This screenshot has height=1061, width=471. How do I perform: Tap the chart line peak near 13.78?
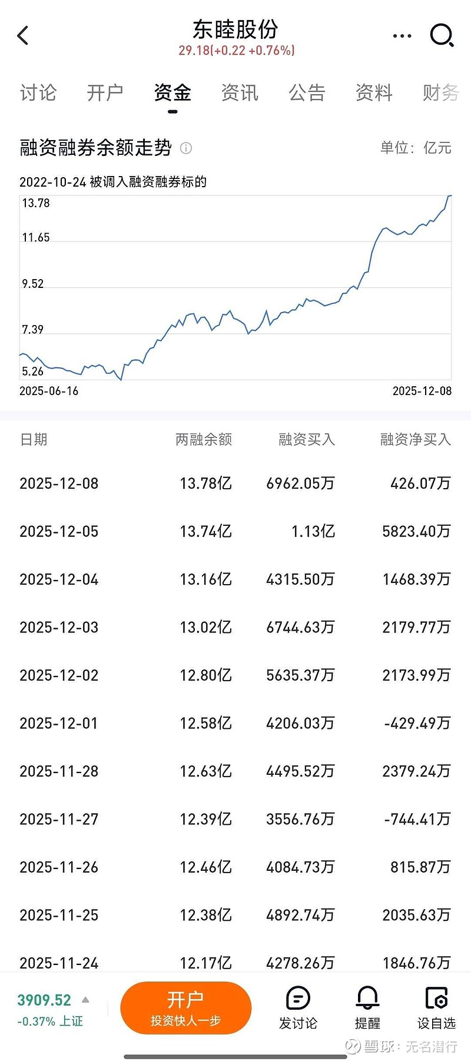449,196
